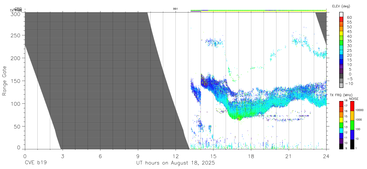
Task: Click the "30" label on the ELEV scale
Action: (349, 46)
